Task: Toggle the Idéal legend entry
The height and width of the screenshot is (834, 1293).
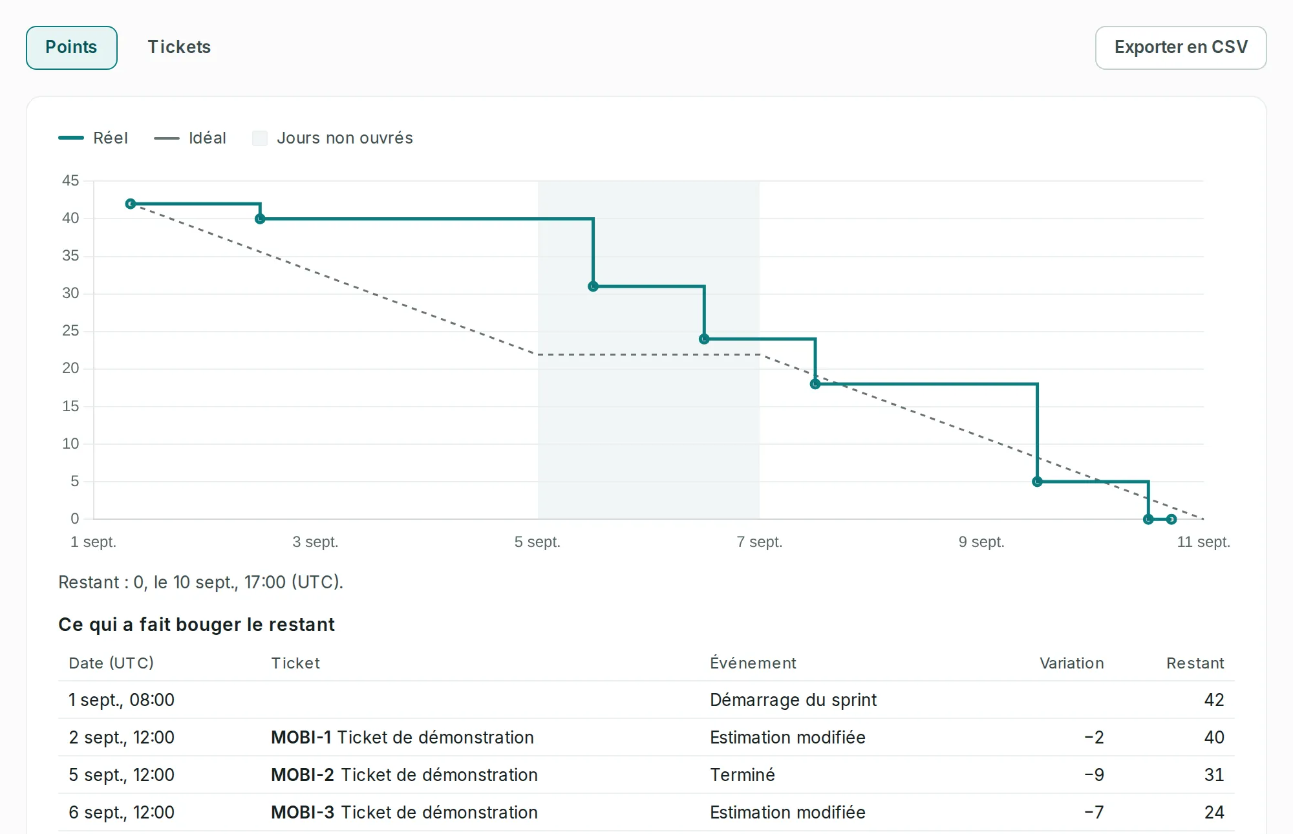Action: pos(190,138)
